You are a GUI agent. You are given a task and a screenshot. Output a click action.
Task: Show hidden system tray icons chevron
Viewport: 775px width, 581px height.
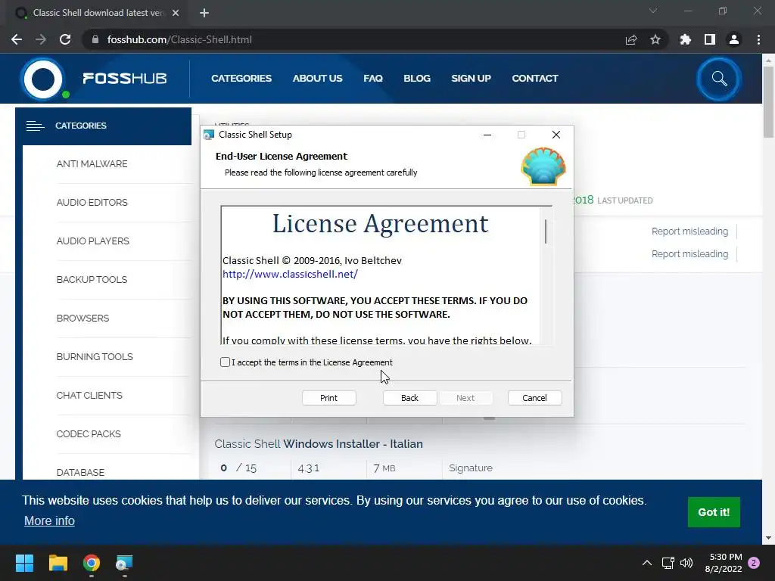point(646,563)
